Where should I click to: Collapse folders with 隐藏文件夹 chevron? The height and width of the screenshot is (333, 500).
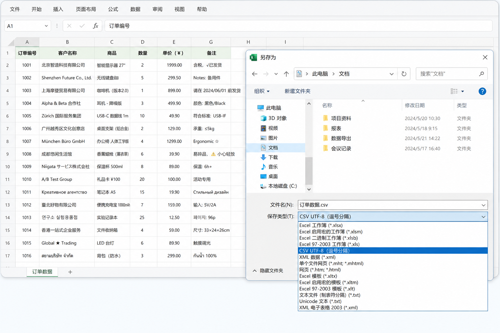[255, 271]
